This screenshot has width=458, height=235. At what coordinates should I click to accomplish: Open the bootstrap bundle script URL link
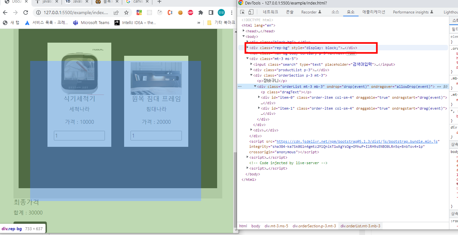(x=357, y=141)
